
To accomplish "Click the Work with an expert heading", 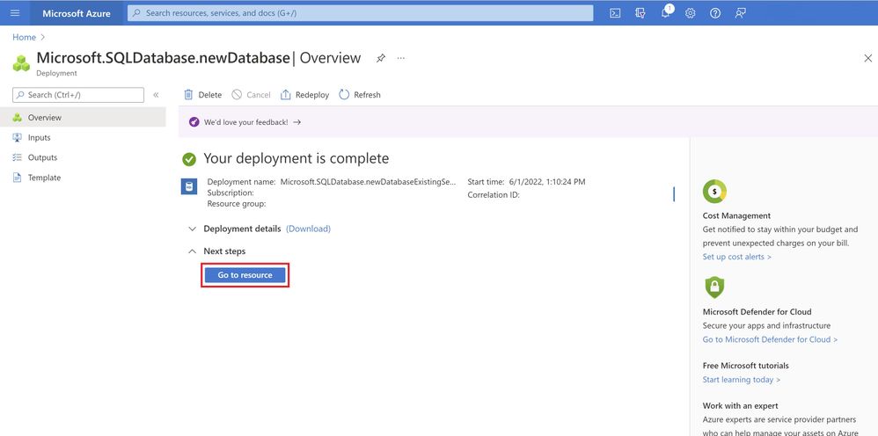I will 740,406.
